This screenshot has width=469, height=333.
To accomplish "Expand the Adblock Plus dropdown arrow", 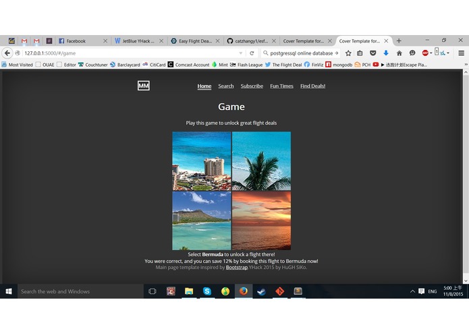I will [431, 53].
